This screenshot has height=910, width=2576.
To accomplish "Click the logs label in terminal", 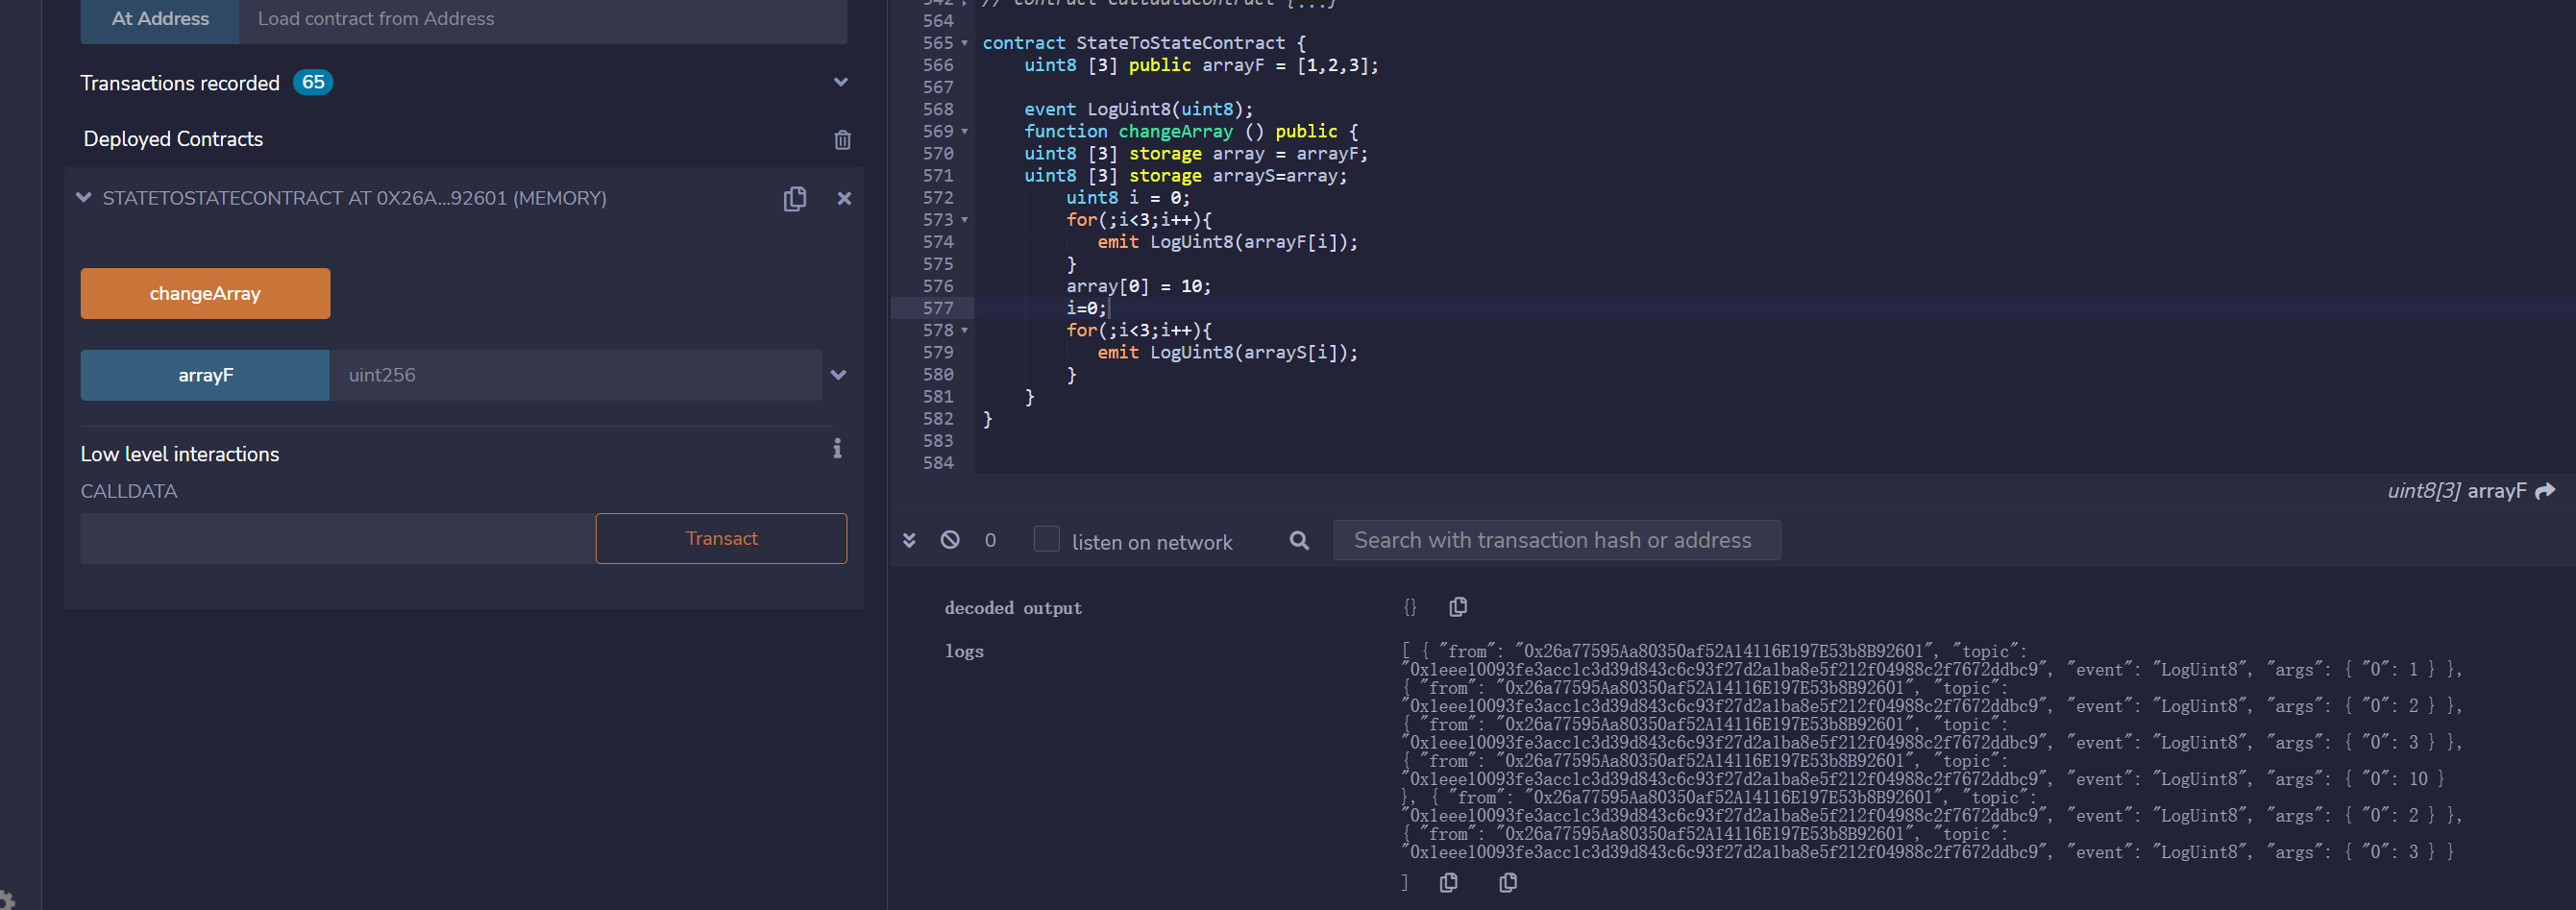I will pos(964,652).
